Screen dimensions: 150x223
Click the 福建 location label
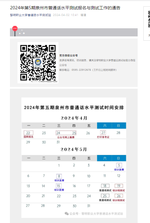coord(83,15)
